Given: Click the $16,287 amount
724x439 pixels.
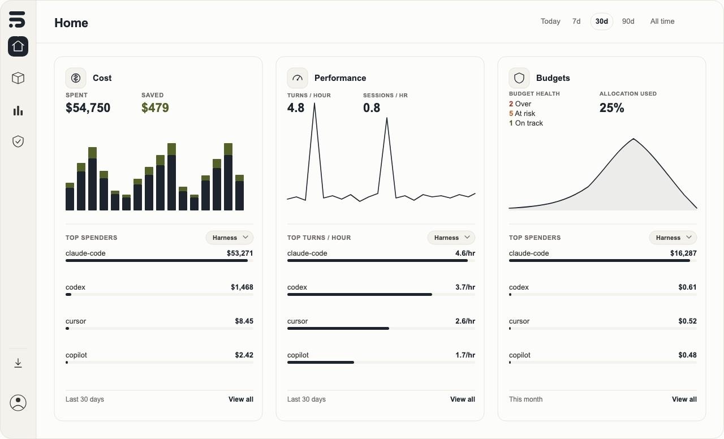Looking at the screenshot, I should [x=683, y=253].
